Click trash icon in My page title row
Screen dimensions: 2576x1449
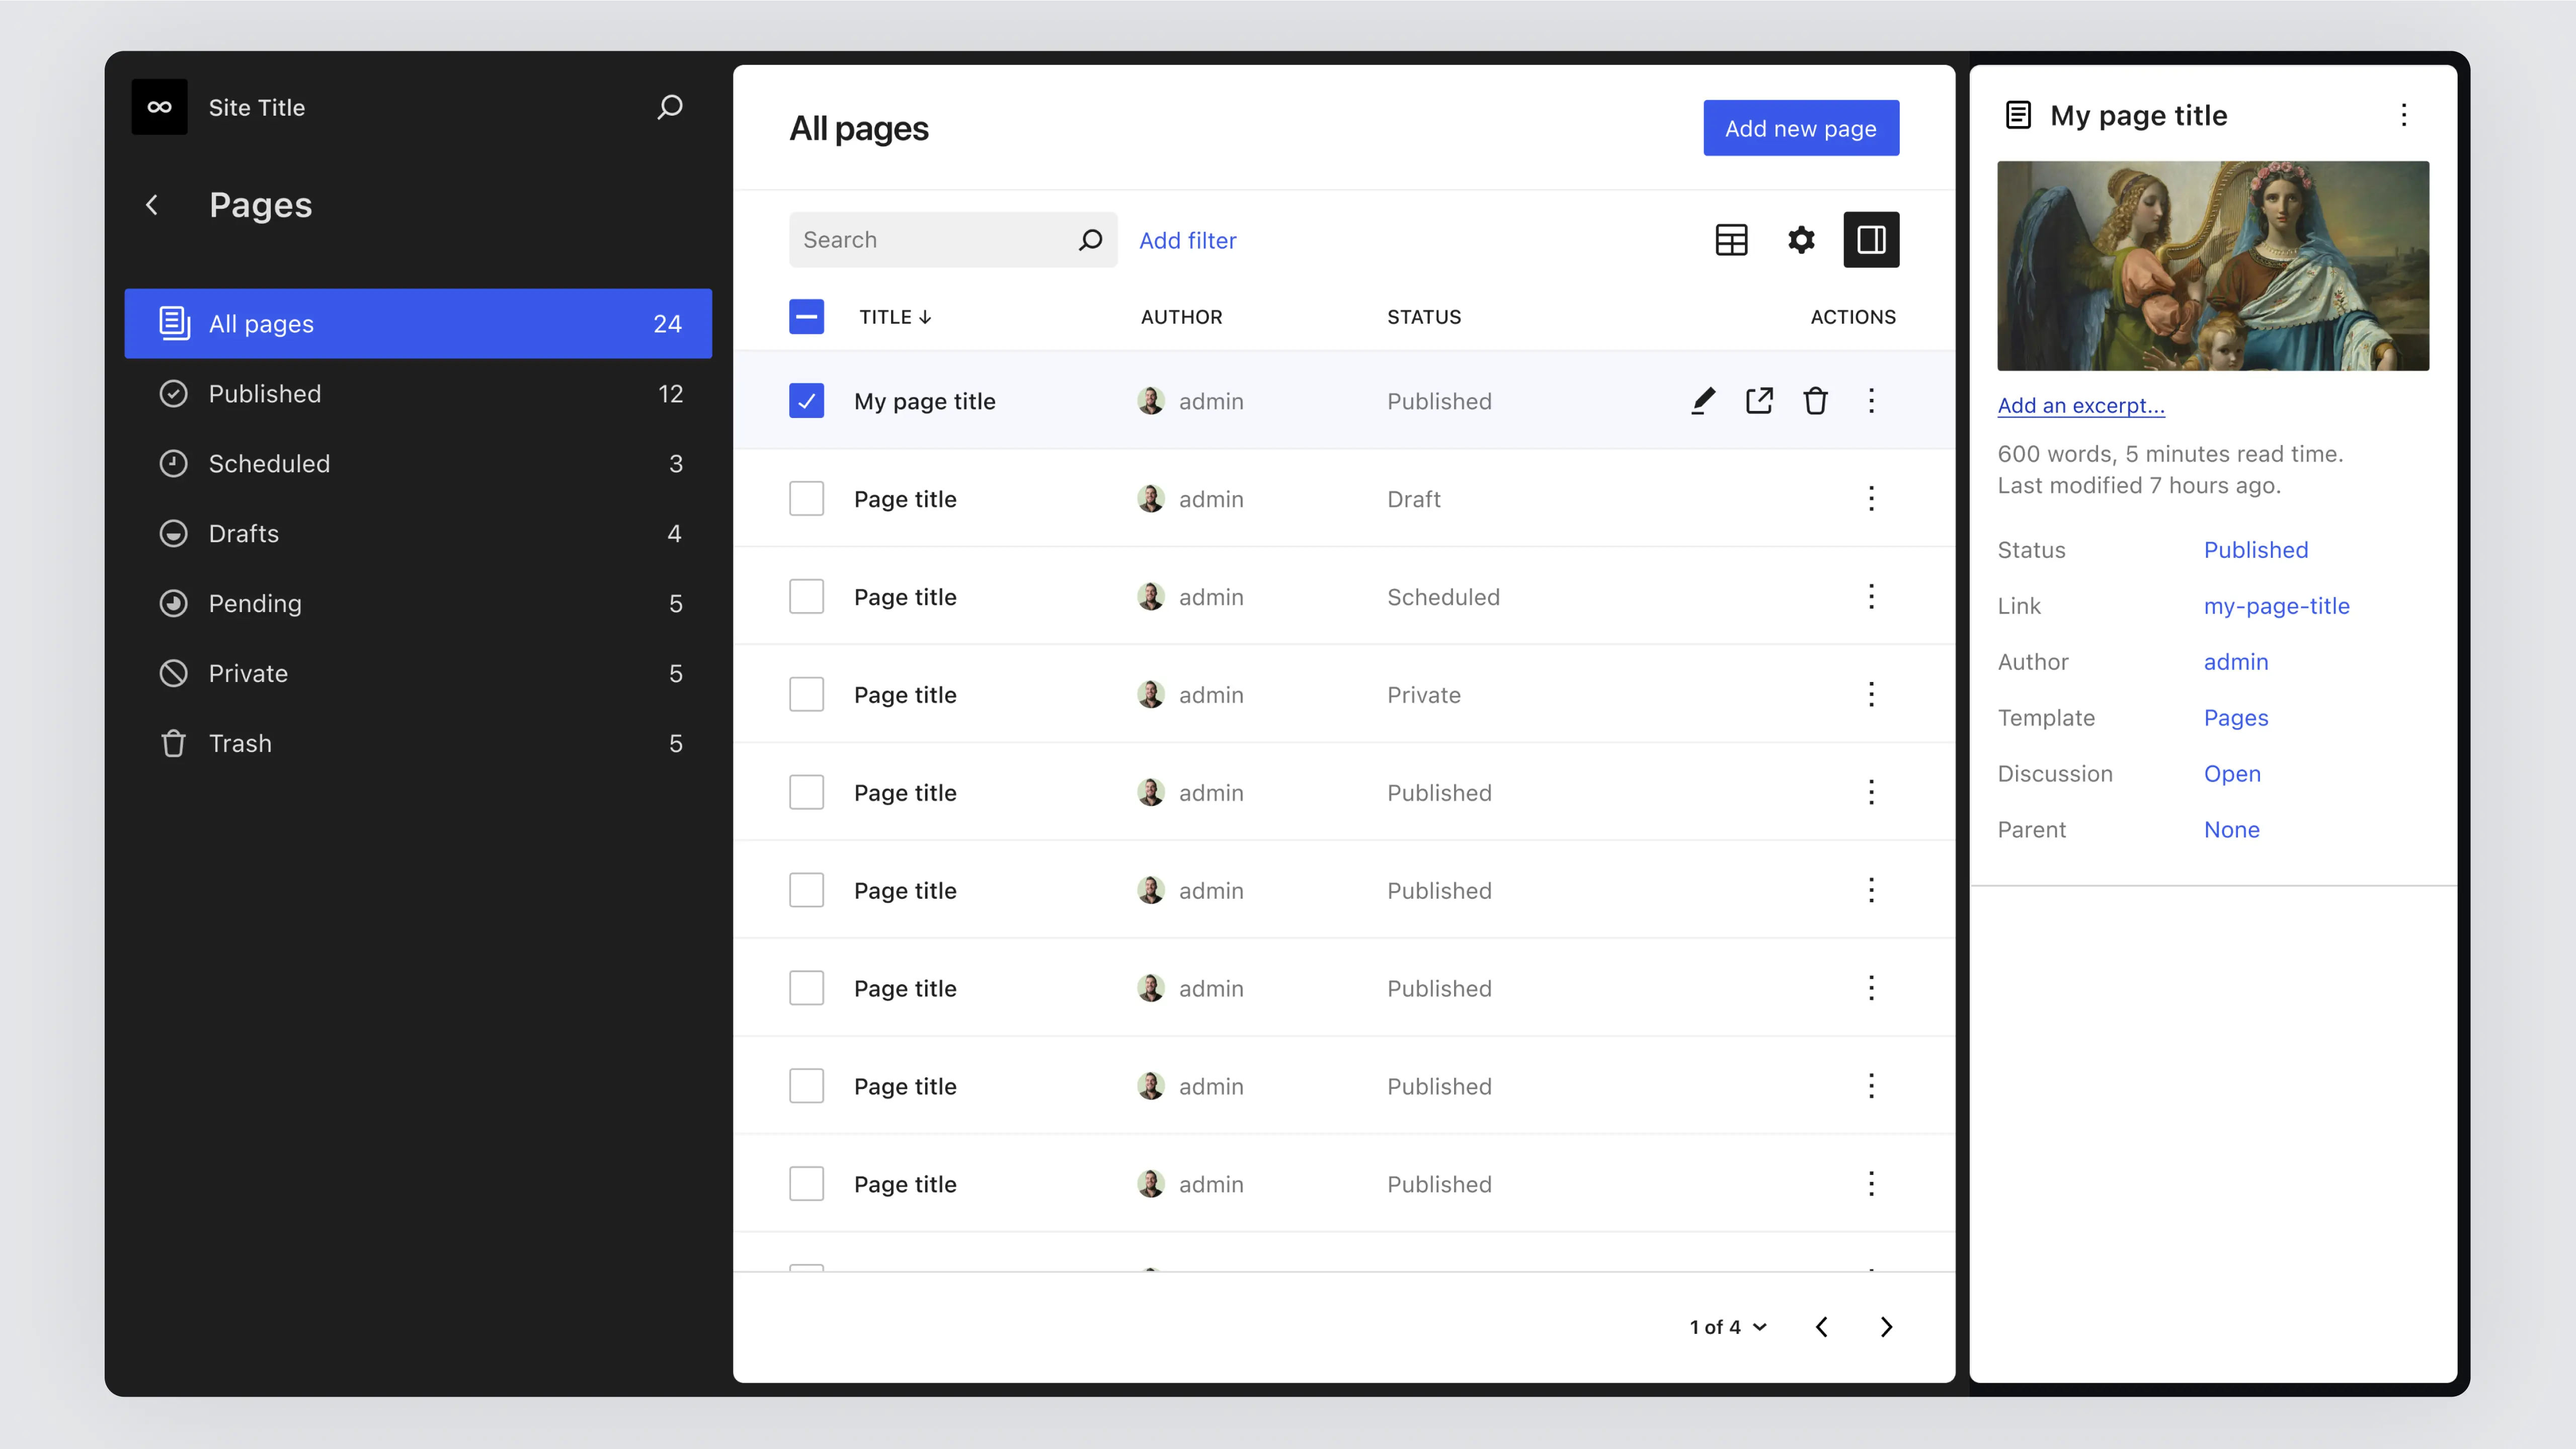[1815, 401]
